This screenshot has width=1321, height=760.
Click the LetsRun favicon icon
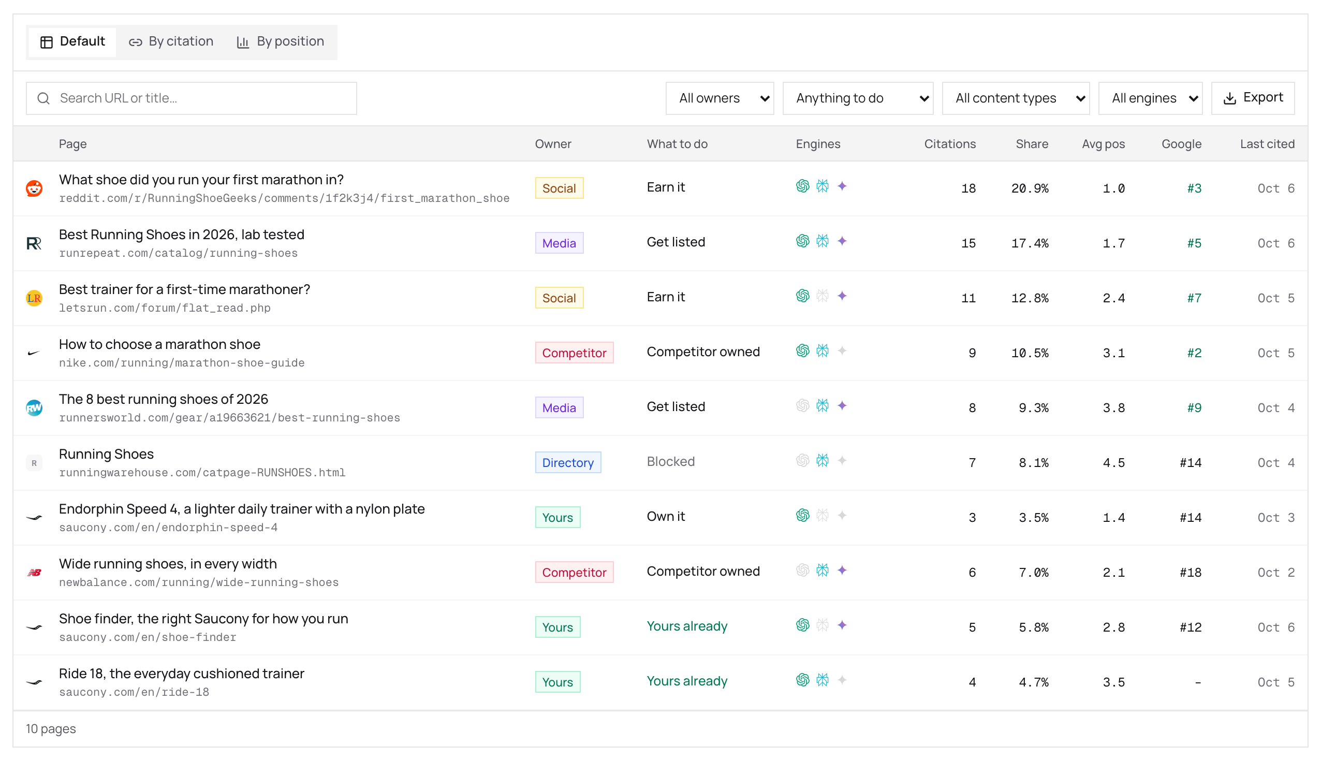click(34, 298)
